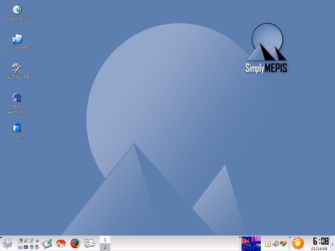Click the info picture quick-launch icon

pos(20,241)
